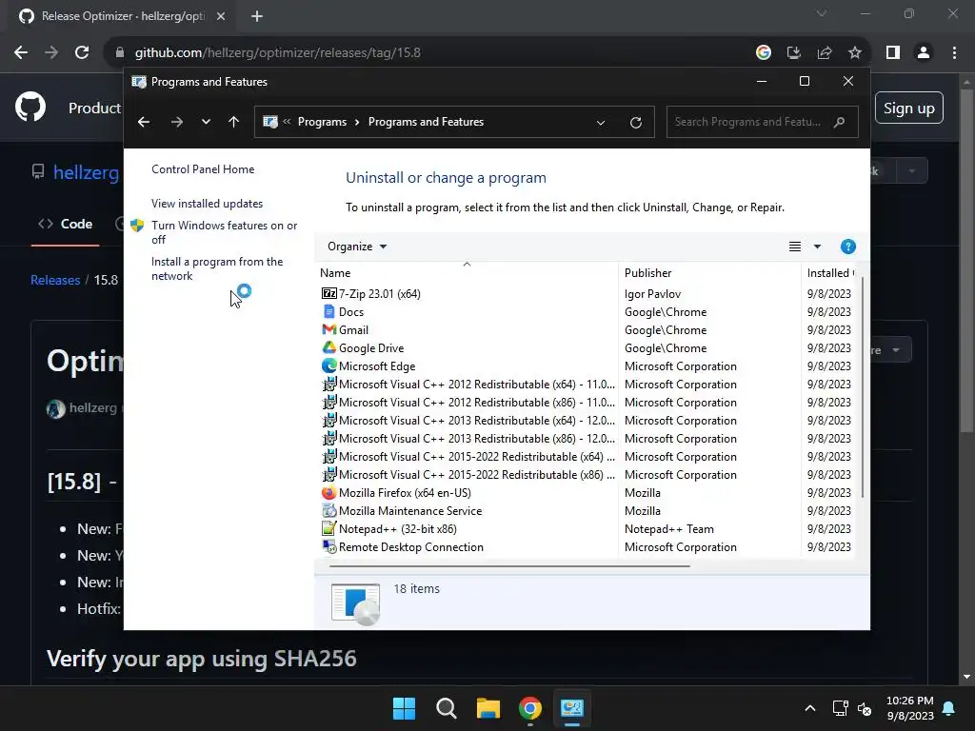Viewport: 975px width, 731px height.
Task: Click the Mozilla Firefox icon in the list
Action: point(328,492)
